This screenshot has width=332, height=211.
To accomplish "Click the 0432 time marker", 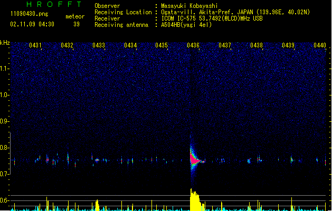I will pyautogui.click(x=67, y=45).
